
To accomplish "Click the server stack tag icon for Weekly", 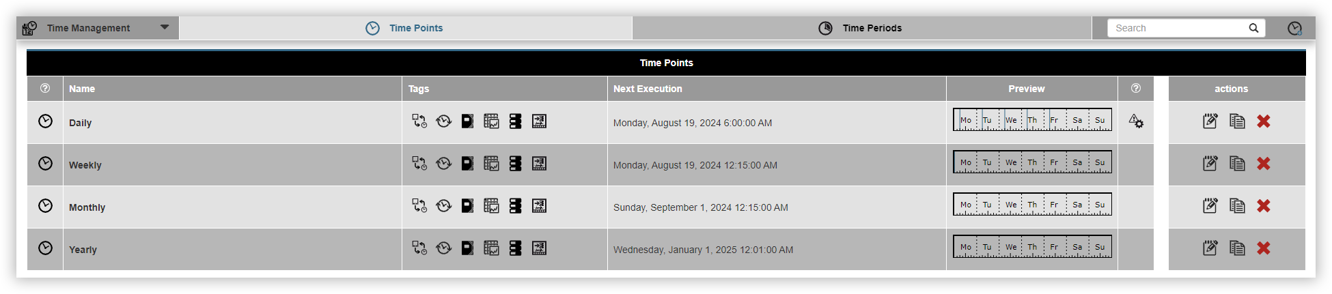I will pos(515,164).
